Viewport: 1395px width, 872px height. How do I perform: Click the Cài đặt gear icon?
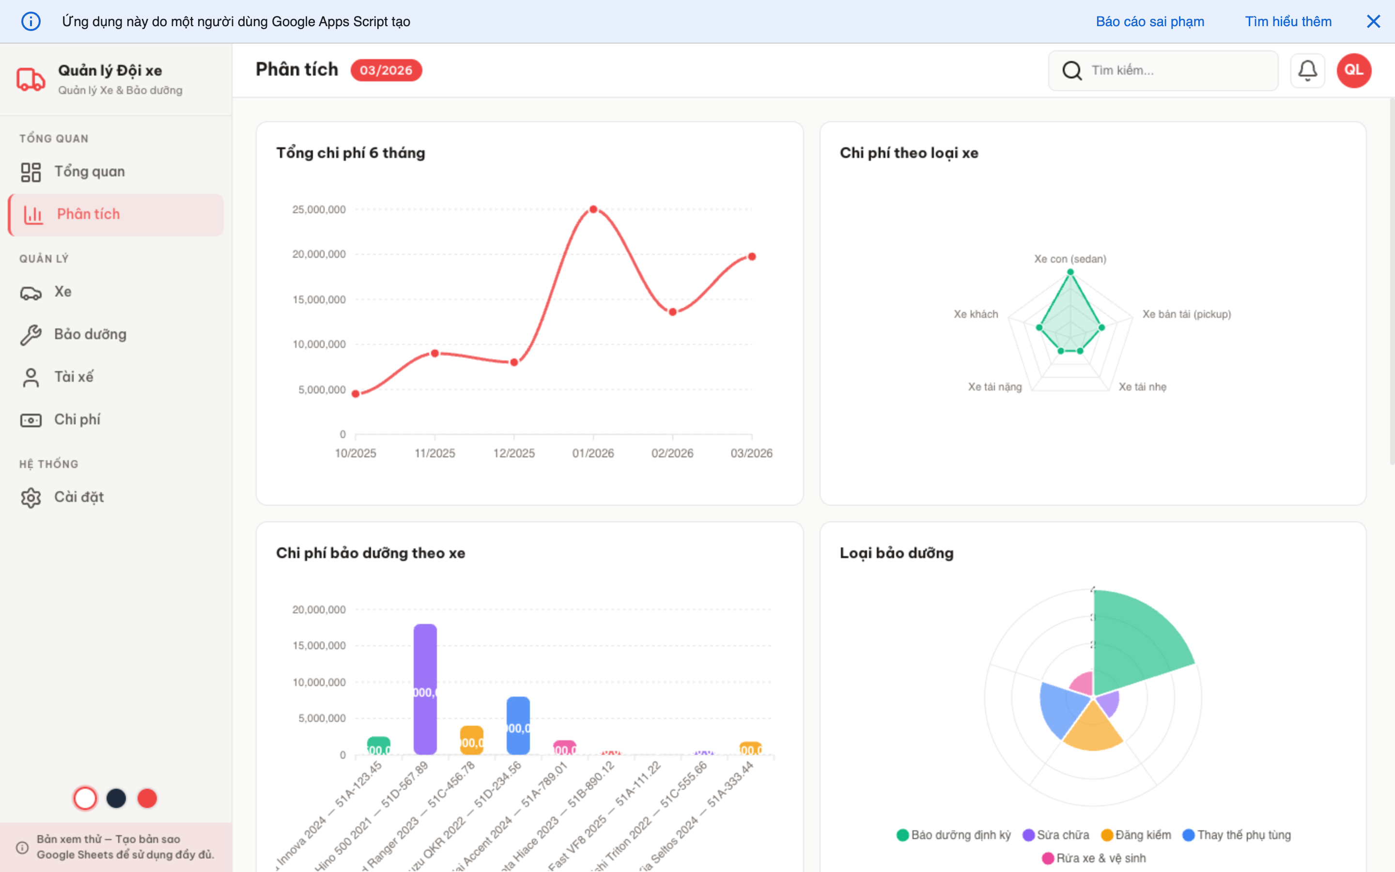31,497
